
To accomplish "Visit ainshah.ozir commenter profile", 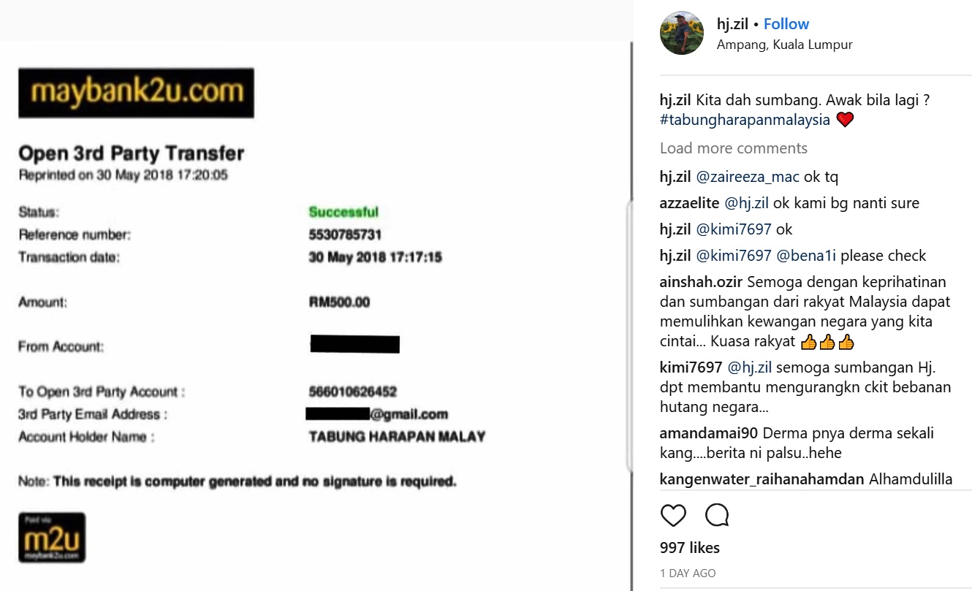I will click(701, 282).
